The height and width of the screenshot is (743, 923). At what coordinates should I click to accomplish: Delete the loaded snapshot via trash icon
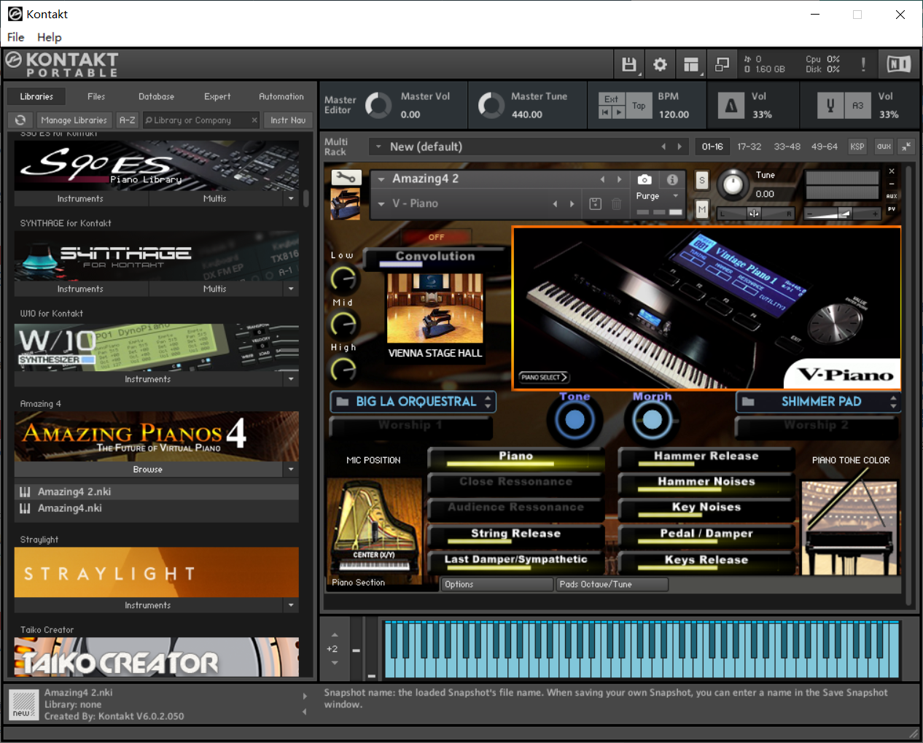coord(616,203)
